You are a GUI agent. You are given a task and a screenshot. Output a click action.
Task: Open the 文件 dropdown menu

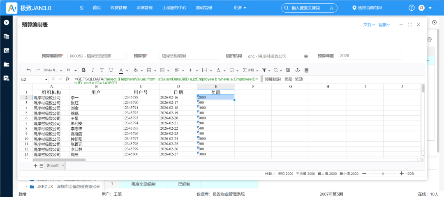coord(369,25)
